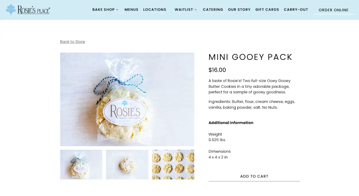This screenshot has height=196, width=359.
Task: Expand the Bake Shop dropdown chevron
Action: point(117,10)
